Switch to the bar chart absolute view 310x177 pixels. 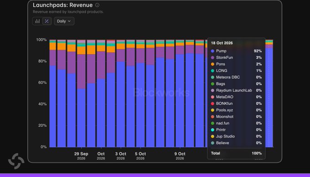click(x=37, y=21)
